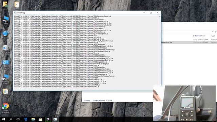Screen dimensions: 217x122
Task: Open the Control Panel desktop icon
Action: (x=5, y=65)
